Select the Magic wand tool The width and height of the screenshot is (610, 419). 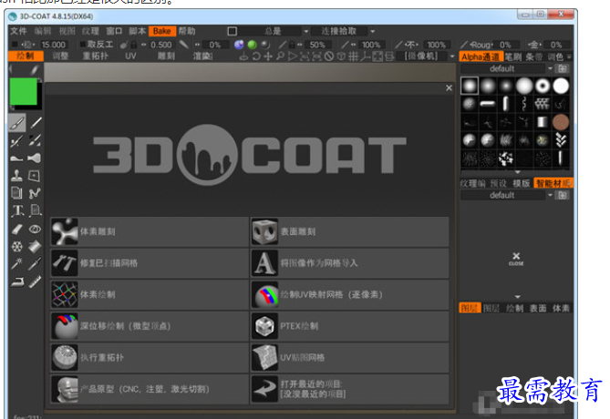(x=16, y=264)
